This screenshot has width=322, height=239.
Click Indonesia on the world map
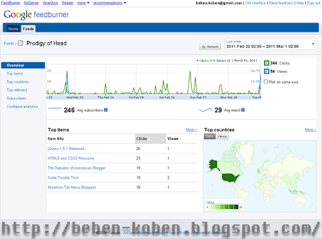pyautogui.click(x=296, y=192)
